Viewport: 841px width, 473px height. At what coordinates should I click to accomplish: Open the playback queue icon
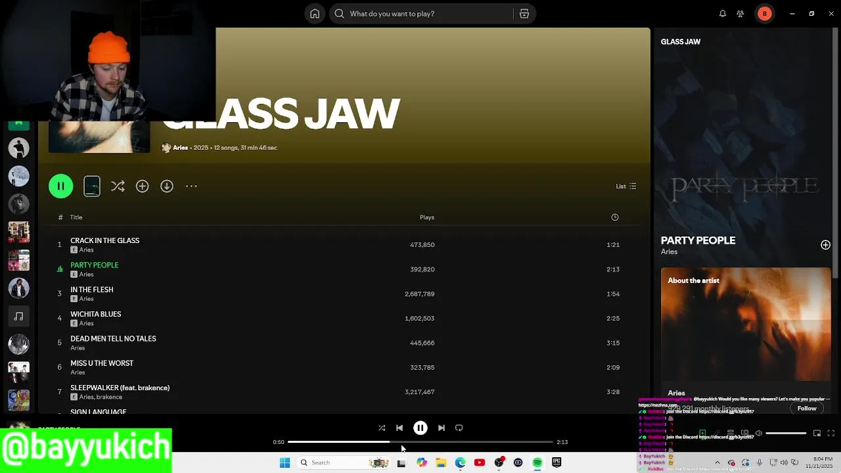730,433
